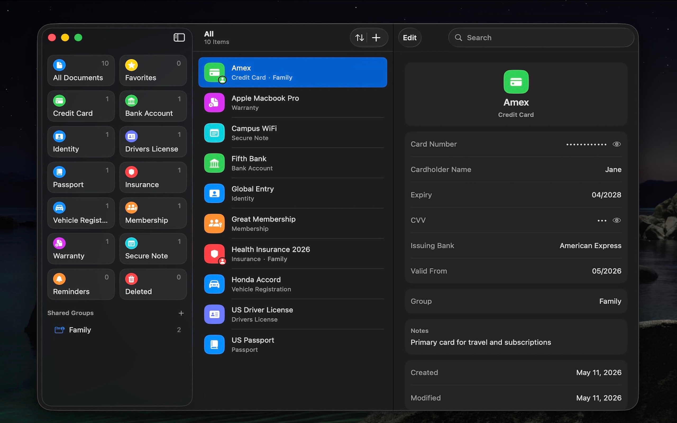This screenshot has width=677, height=423.
Task: Click the cardholder name value Jane
Action: click(613, 169)
